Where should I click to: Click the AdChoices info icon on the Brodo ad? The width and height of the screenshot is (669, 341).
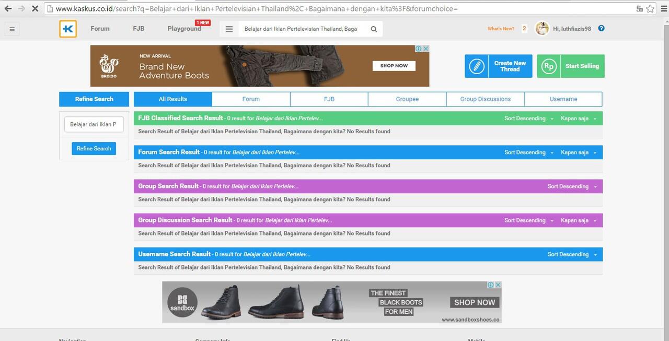419,49
